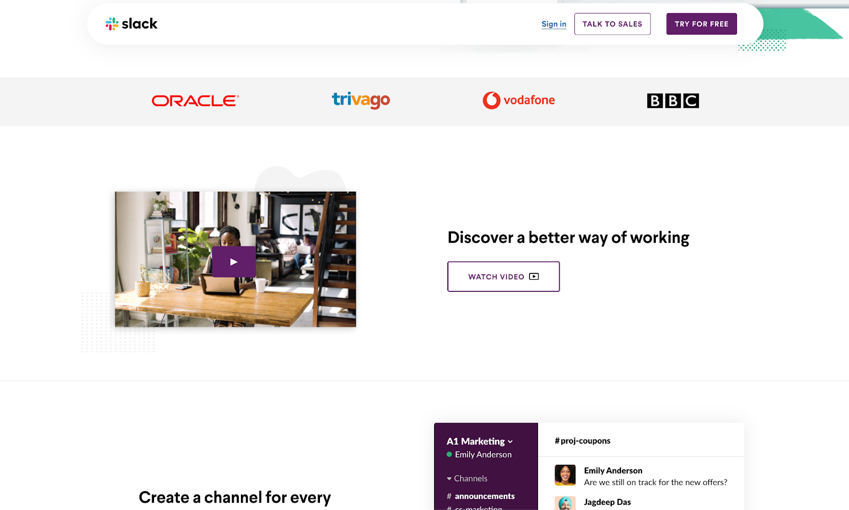This screenshot has width=849, height=510.
Task: Click the message 'Are we still on track for the new offers?'
Action: [x=655, y=482]
